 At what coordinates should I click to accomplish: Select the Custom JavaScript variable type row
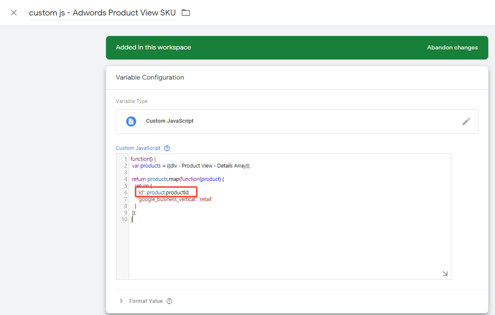click(x=297, y=121)
